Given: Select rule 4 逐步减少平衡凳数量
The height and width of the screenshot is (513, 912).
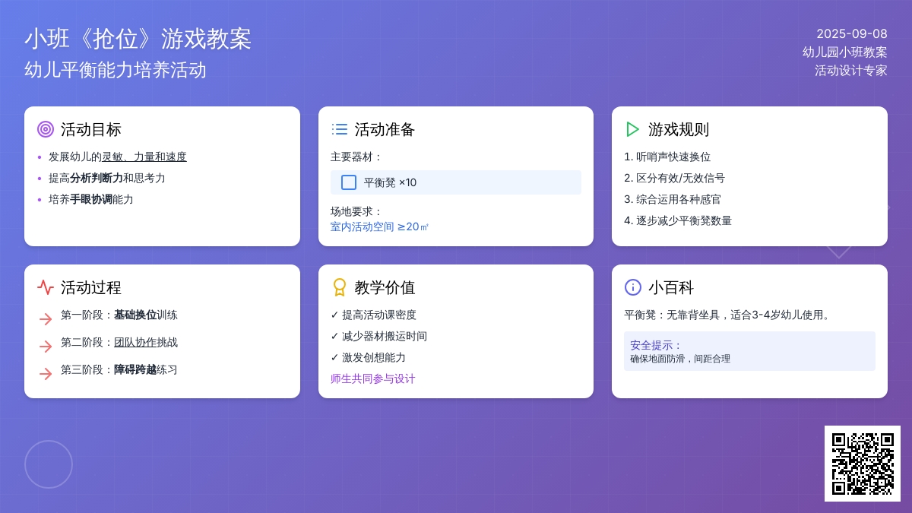Looking at the screenshot, I should pos(678,220).
